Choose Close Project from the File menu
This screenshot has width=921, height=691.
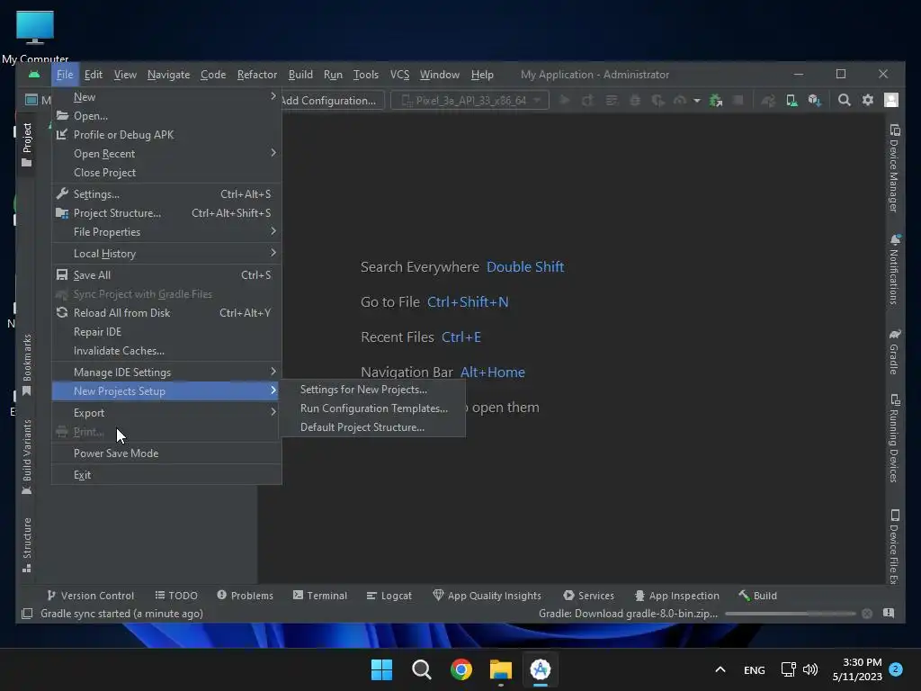(166, 172)
